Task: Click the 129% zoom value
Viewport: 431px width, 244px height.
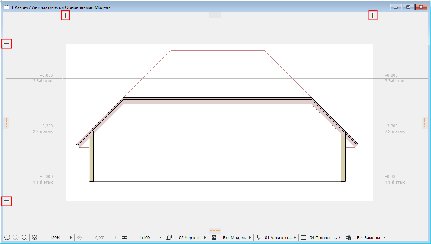Action: 55,238
